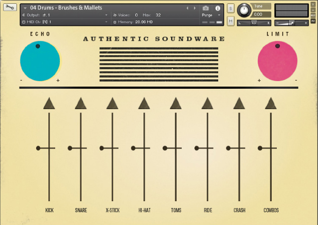Open the Purge dropdown menu
The width and height of the screenshot is (318, 225).
(x=211, y=15)
